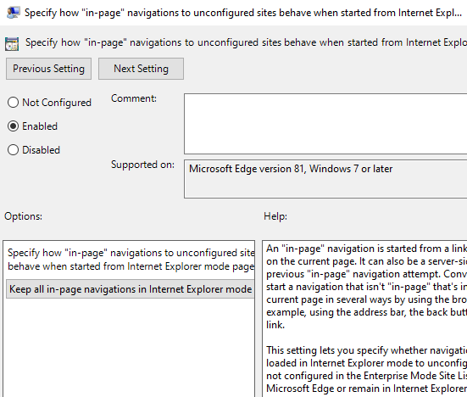Screen dimensions: 467x397
Task: Click inside the Comment text box
Action: pyautogui.click(x=325, y=124)
